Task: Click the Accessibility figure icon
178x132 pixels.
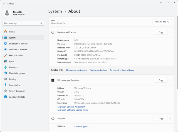Action: coord(6,85)
